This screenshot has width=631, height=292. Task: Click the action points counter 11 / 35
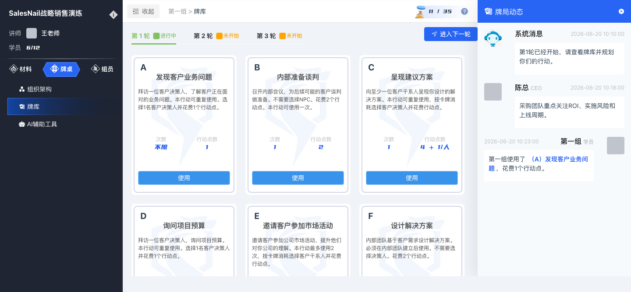[440, 11]
